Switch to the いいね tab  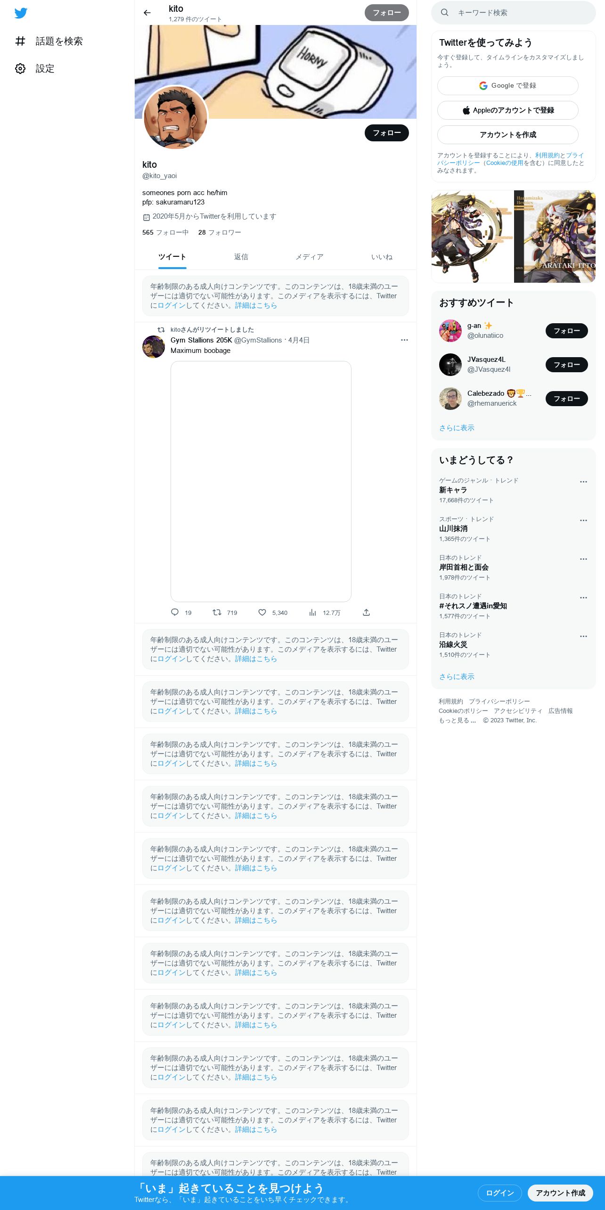click(x=382, y=257)
